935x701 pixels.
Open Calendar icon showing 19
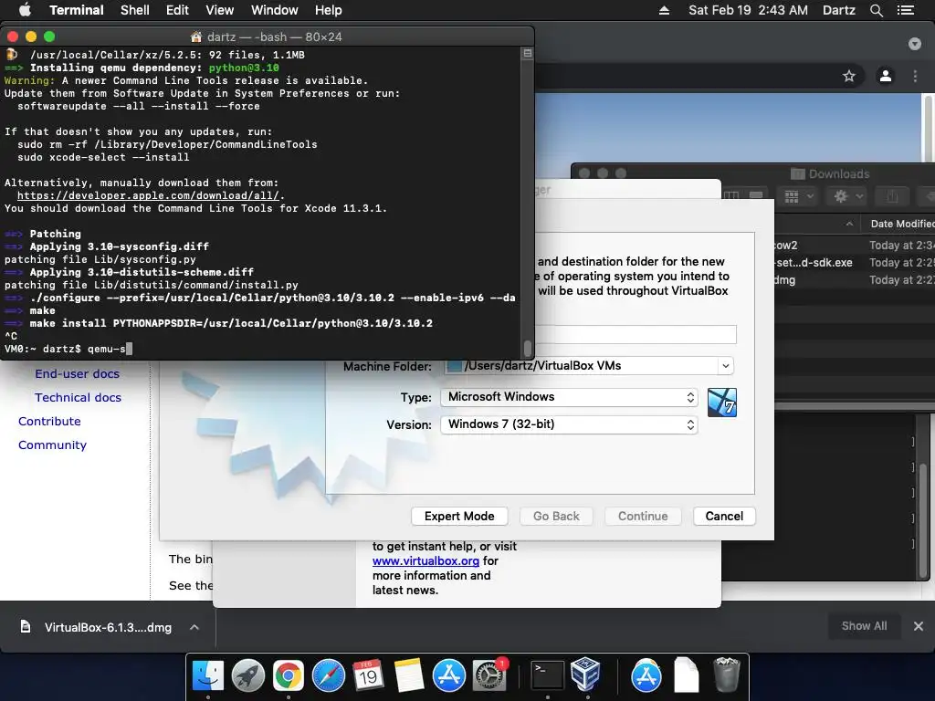(x=369, y=676)
